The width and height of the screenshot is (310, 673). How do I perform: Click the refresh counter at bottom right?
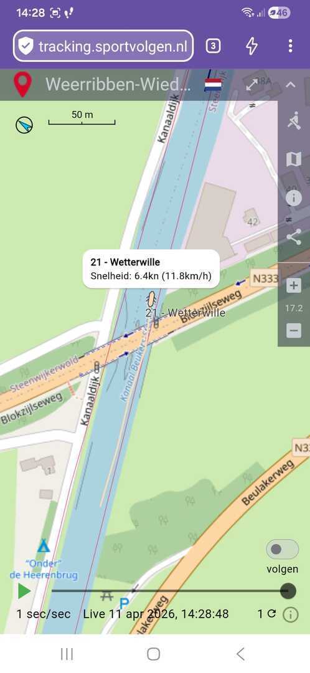point(266,614)
